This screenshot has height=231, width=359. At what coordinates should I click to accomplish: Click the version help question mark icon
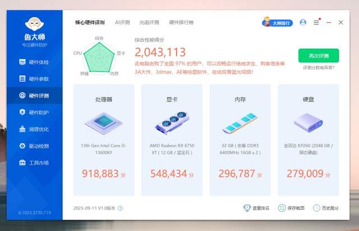(121, 208)
